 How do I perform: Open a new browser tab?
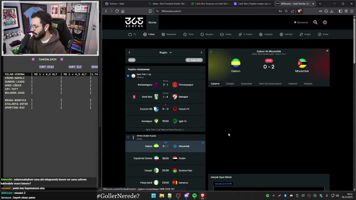click(x=320, y=4)
